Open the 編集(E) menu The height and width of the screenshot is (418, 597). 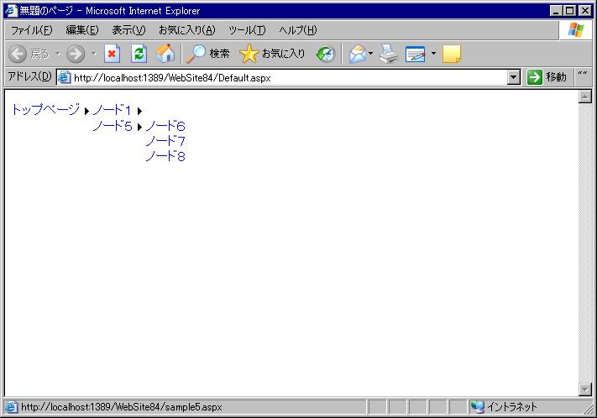coord(81,30)
